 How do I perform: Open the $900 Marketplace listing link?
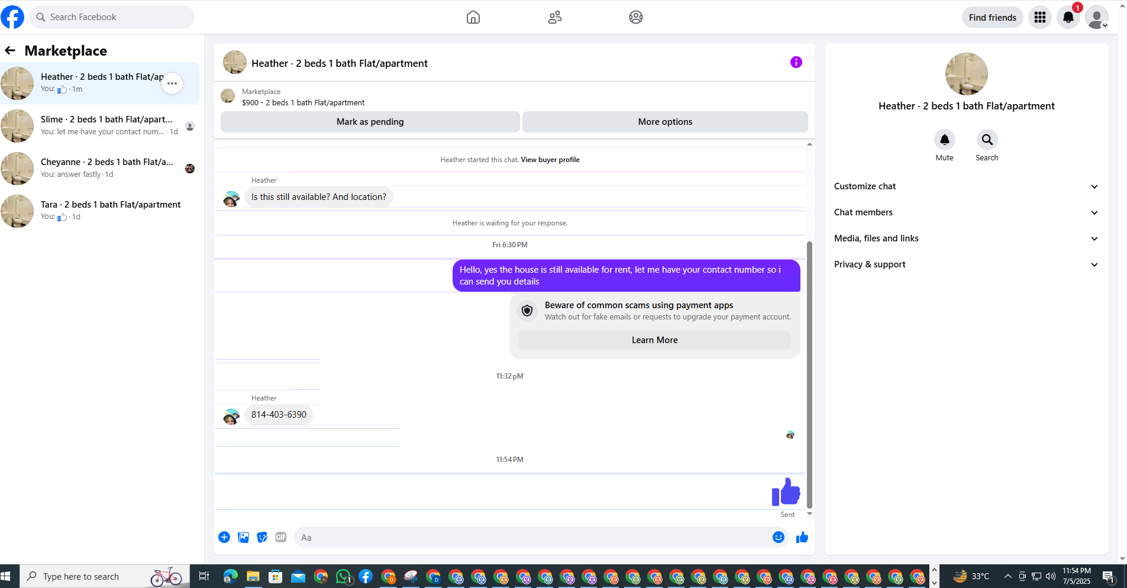[303, 102]
